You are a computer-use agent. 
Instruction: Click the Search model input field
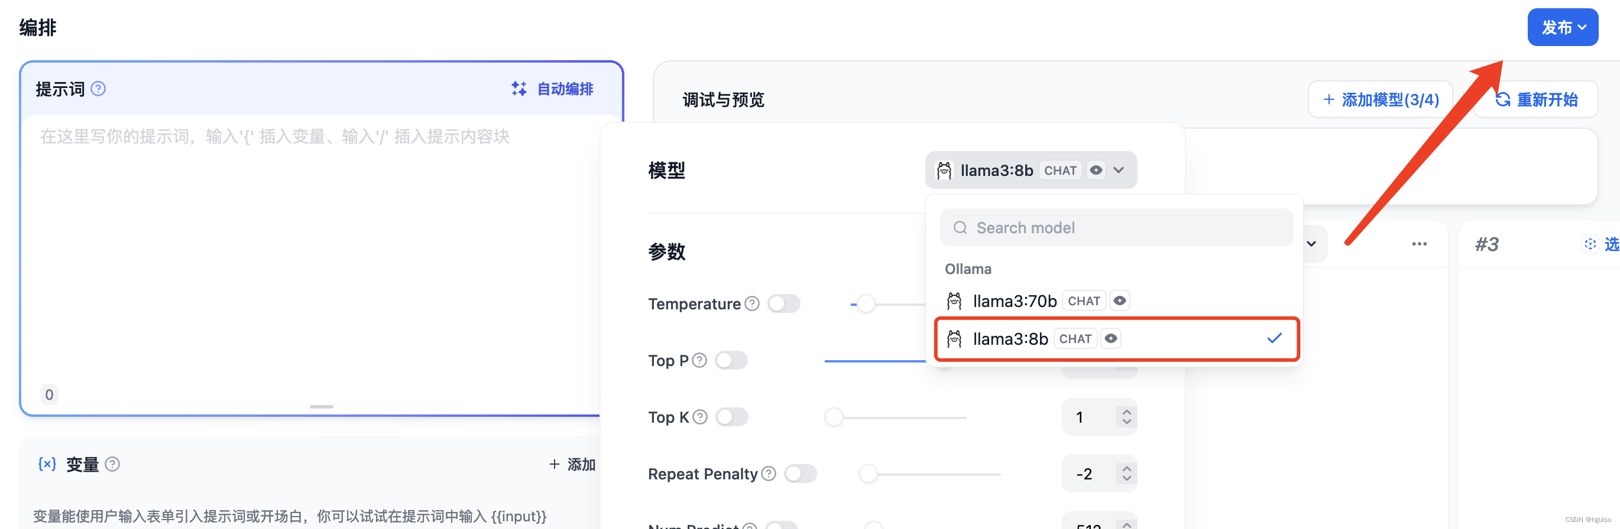(1116, 227)
